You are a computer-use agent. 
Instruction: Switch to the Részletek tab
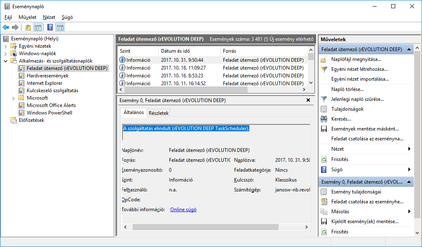coord(159,113)
